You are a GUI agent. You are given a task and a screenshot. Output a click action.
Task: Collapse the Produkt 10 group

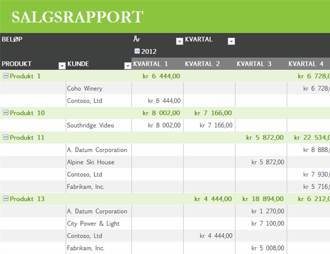[6, 113]
